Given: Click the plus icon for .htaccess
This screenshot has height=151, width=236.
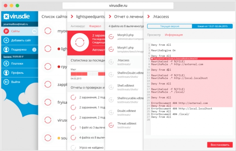Looking at the screenshot, I should coord(111,62).
